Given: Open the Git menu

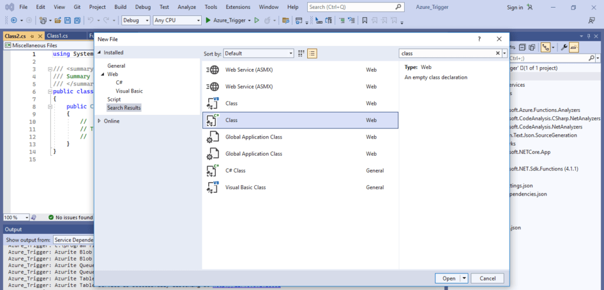Looking at the screenshot, I should [77, 7].
